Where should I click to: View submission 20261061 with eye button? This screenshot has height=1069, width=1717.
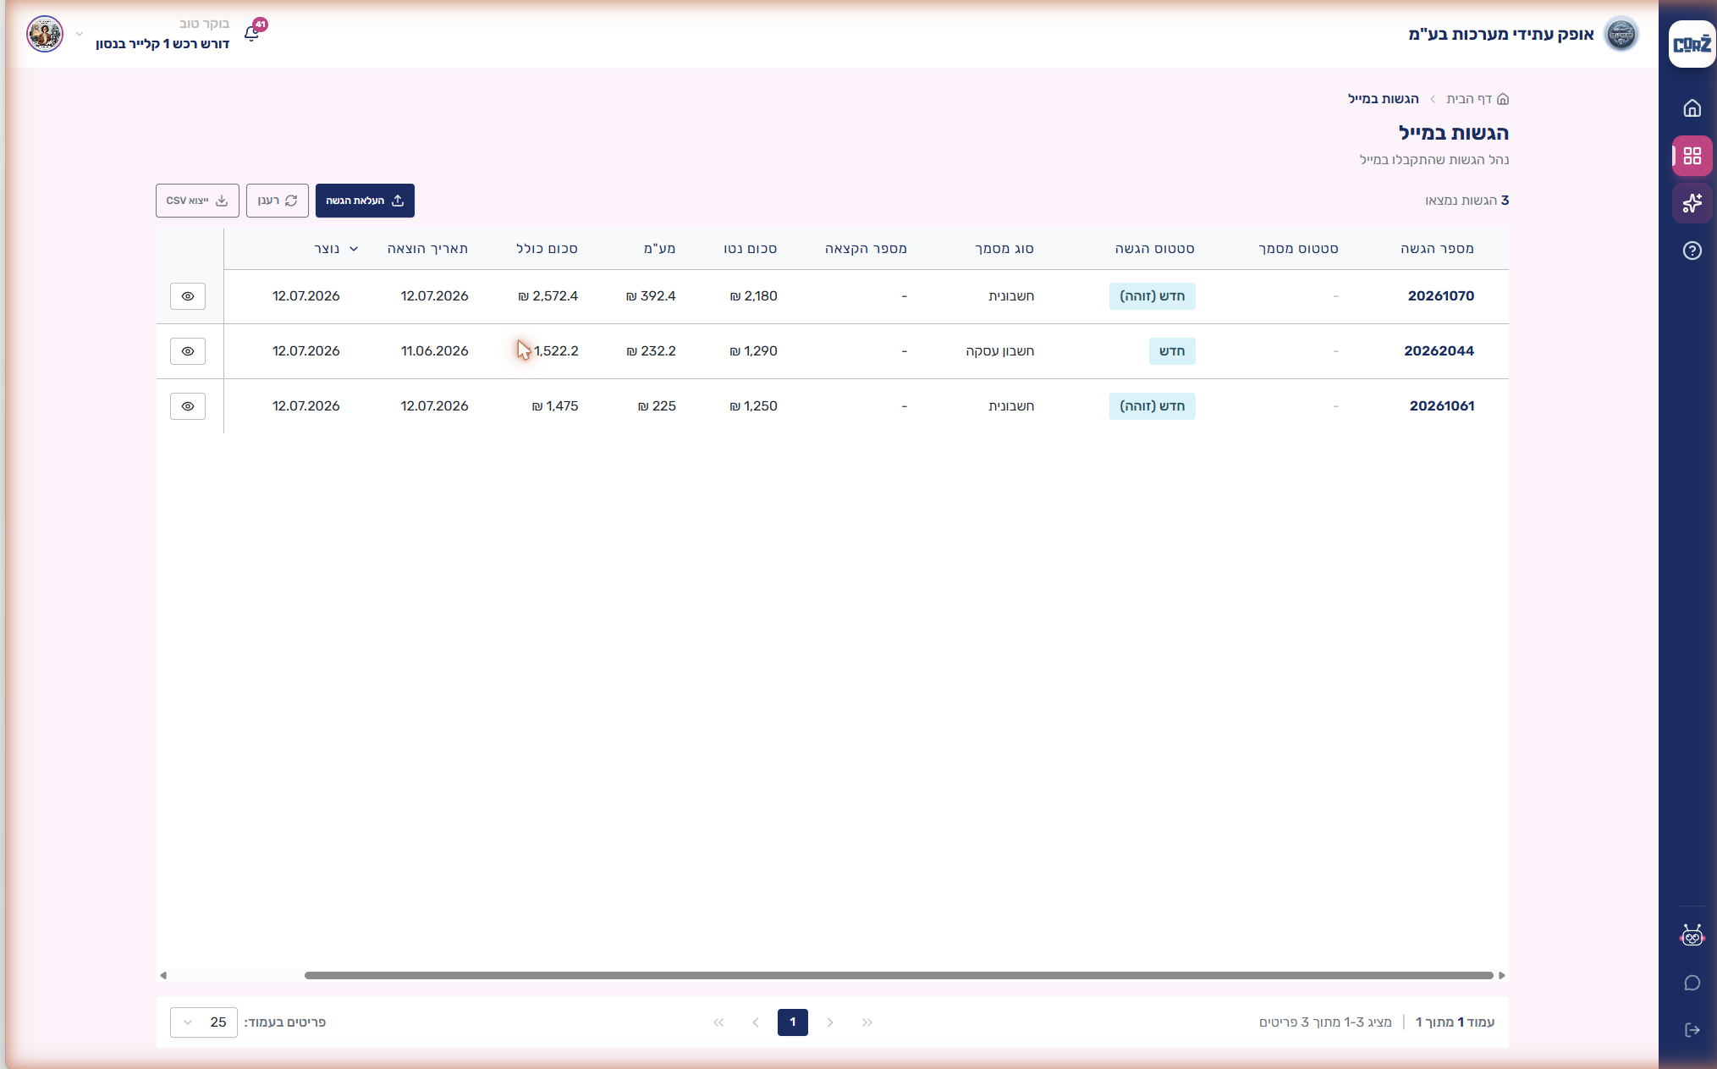[x=188, y=406]
